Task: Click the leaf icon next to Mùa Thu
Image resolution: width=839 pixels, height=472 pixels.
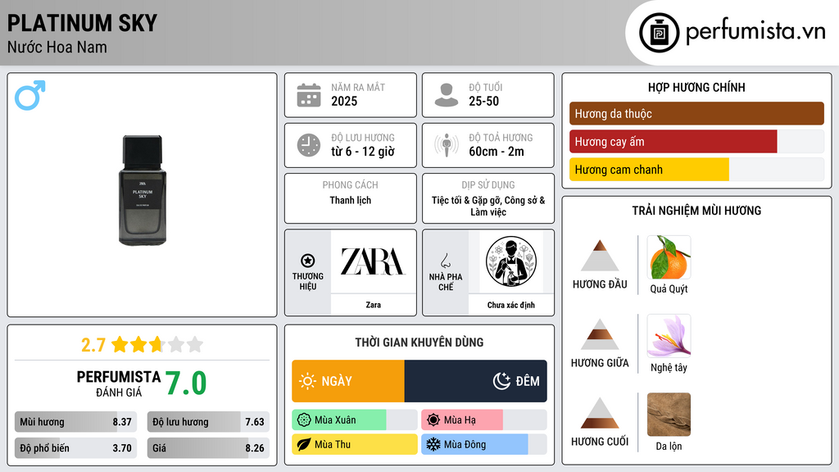Action: pyautogui.click(x=304, y=445)
